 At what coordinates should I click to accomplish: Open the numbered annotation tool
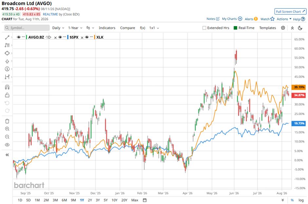(x=7, y=69)
